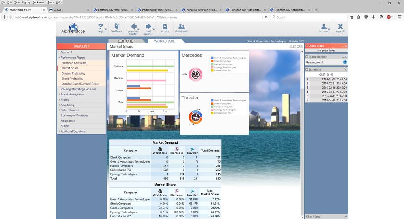The height and width of the screenshot is (219, 404).
Task: Expand the Pricing section
Action: [x=59, y=100]
